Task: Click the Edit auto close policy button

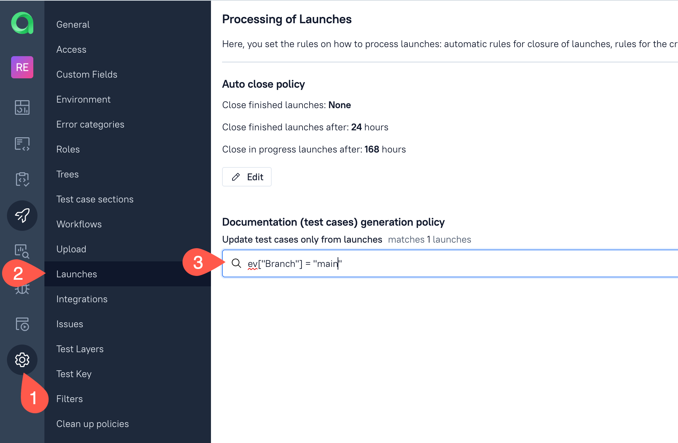Action: click(x=247, y=177)
